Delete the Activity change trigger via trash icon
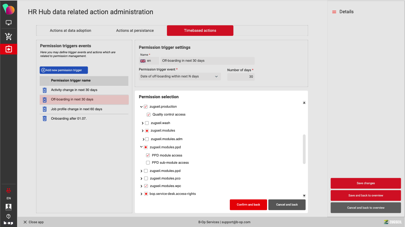The image size is (405, 227). tap(45, 90)
